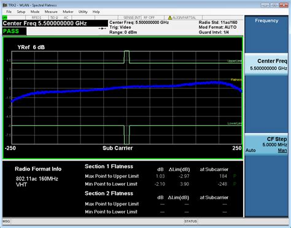291x228 pixels.
Task: Click the YRef 6 dB label
Action: pos(31,47)
